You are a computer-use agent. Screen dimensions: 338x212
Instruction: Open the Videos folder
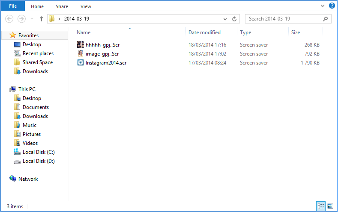point(30,143)
